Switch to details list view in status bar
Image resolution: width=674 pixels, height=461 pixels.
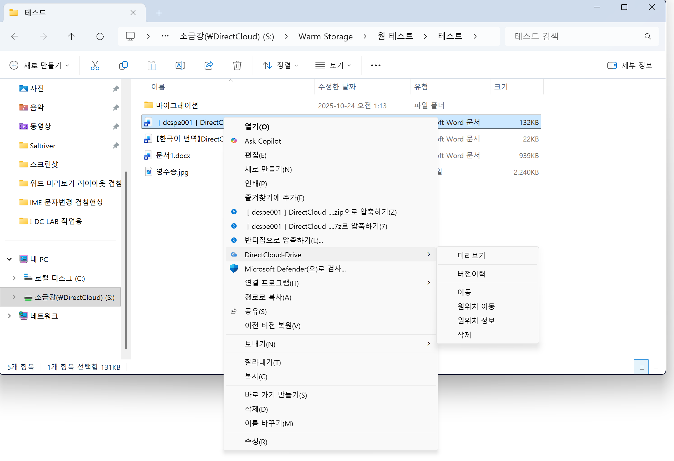(x=641, y=367)
